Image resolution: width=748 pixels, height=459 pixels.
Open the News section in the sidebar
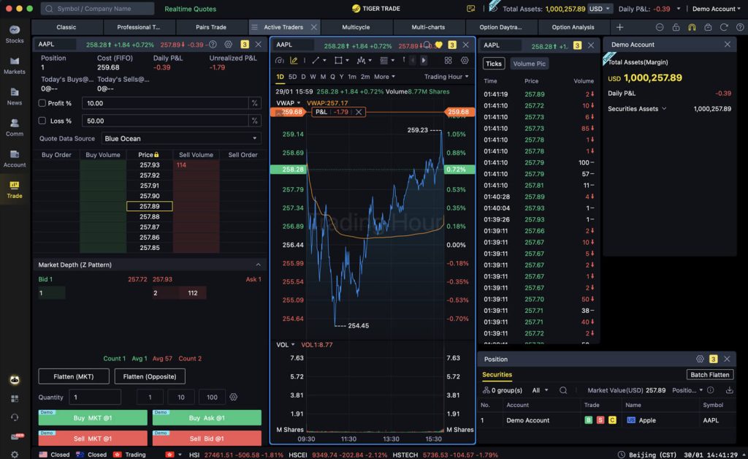pos(14,96)
